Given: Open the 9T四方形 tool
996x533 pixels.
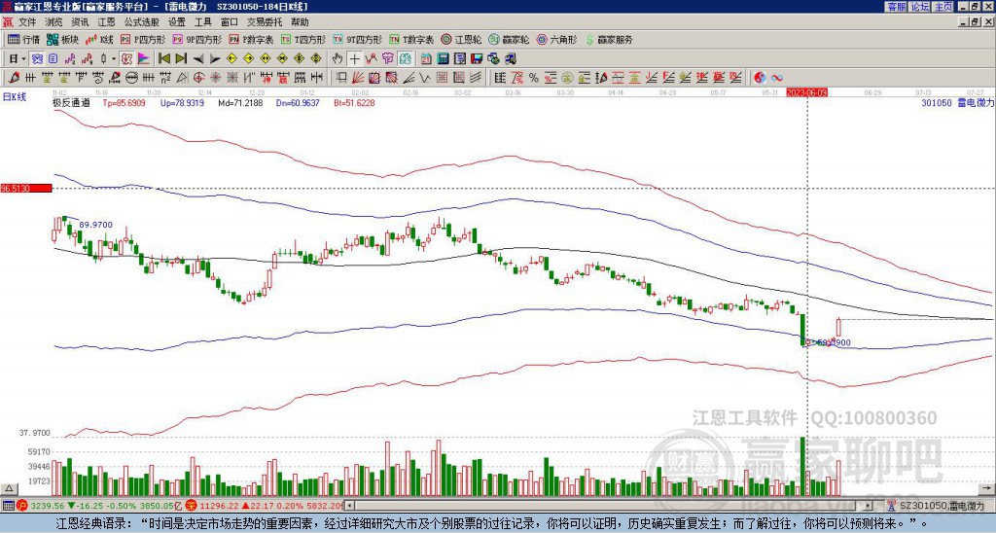Looking at the screenshot, I should [357, 39].
